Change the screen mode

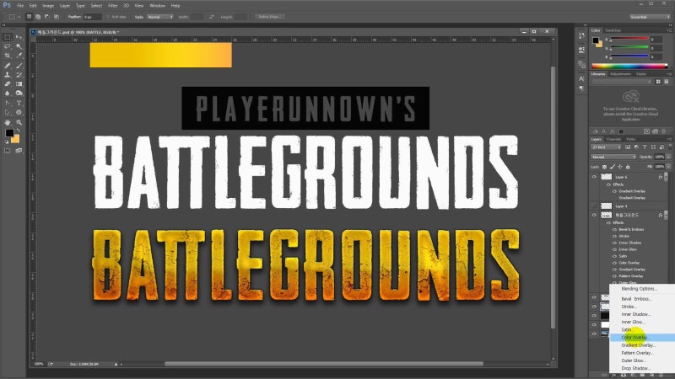pos(19,151)
